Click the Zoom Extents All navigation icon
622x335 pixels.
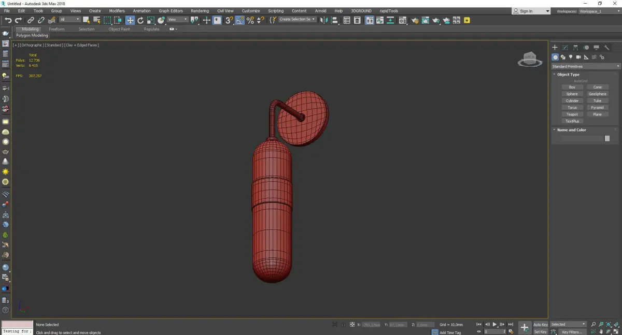click(616, 324)
